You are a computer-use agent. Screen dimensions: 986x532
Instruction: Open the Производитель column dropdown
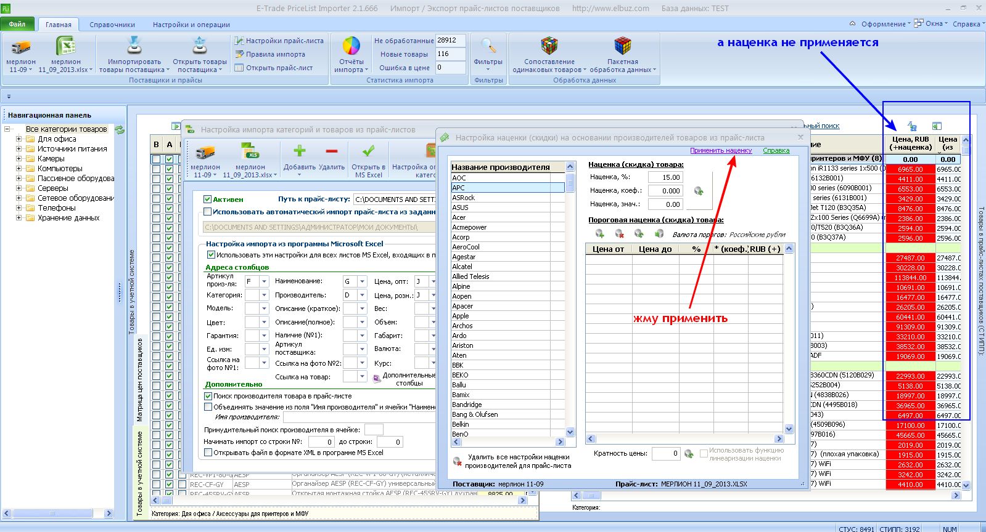pyautogui.click(x=362, y=295)
